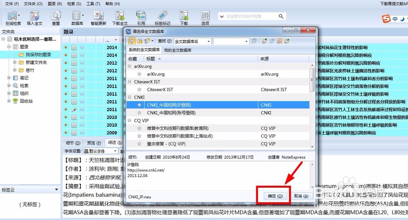
Task: Click the paperclip attachment icon in the 2011 row
Action: (74, 109)
